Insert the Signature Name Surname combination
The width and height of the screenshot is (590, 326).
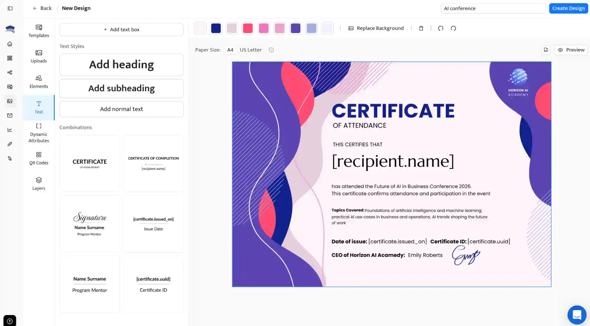(90, 224)
